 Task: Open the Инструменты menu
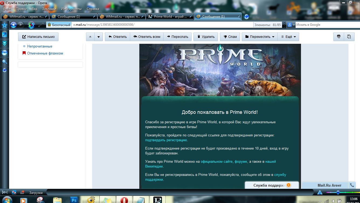[x=72, y=9]
